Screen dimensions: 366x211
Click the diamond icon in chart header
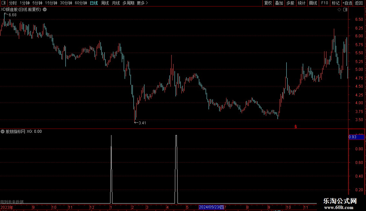(x=339, y=10)
